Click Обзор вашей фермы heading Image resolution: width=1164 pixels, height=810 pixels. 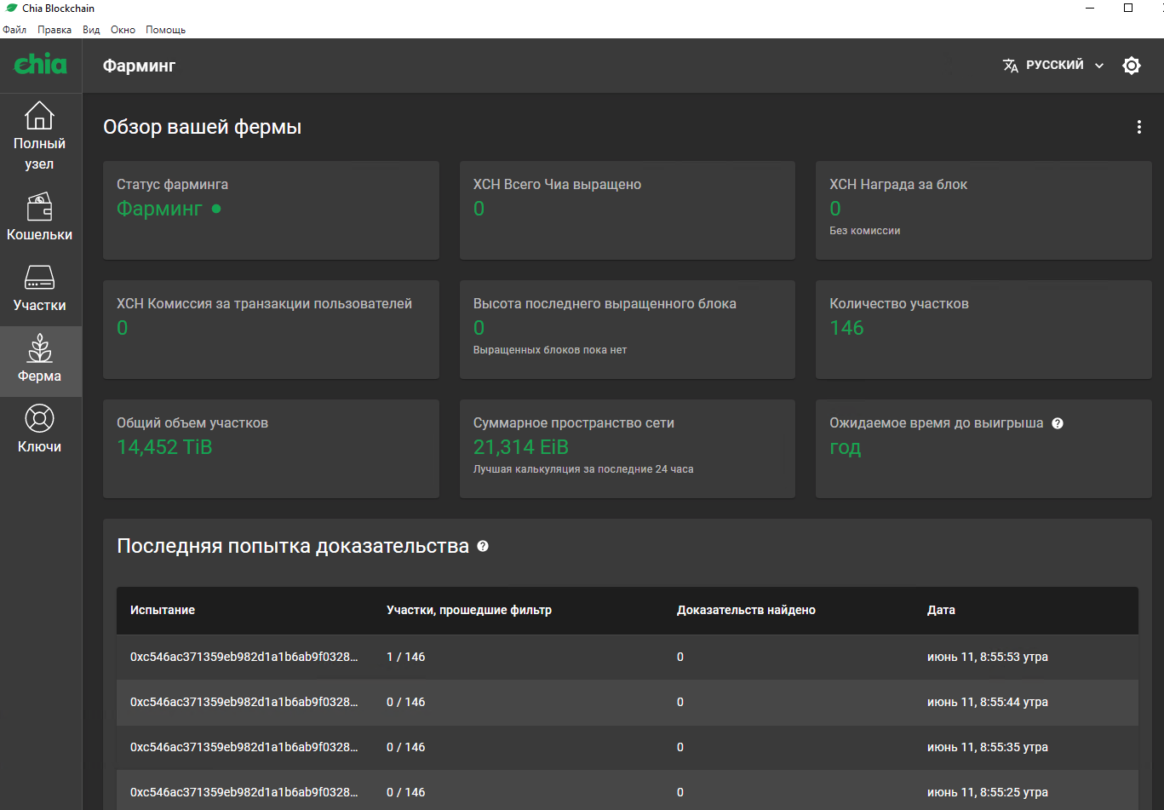pos(203,128)
